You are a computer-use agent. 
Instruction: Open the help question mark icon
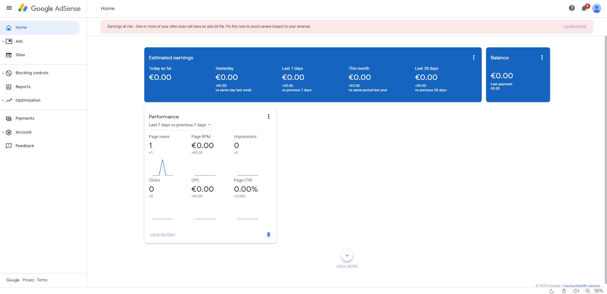(x=572, y=8)
